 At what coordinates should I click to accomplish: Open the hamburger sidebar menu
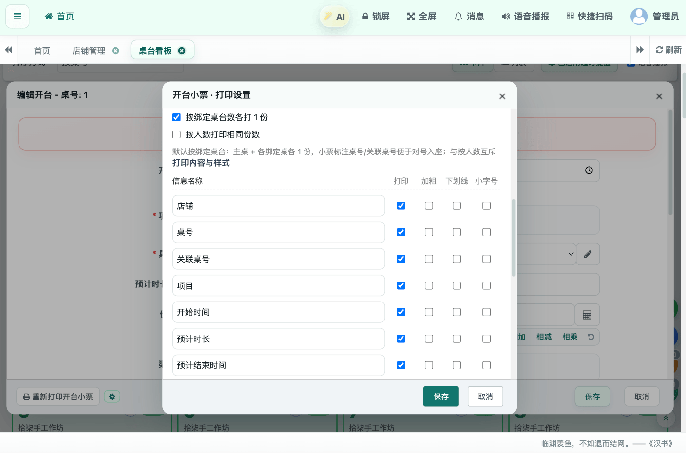coord(18,17)
